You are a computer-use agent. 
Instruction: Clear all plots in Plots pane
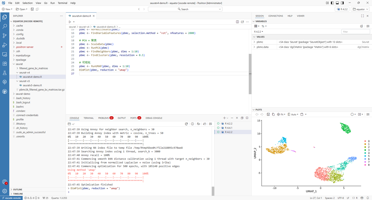coord(368,115)
